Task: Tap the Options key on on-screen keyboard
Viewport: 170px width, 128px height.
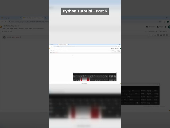Action: pyautogui.click(x=143, y=103)
